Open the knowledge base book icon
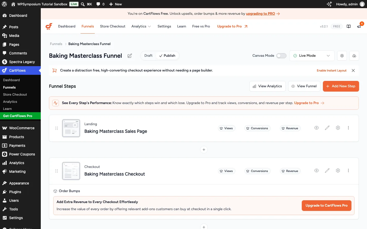 [349, 26]
